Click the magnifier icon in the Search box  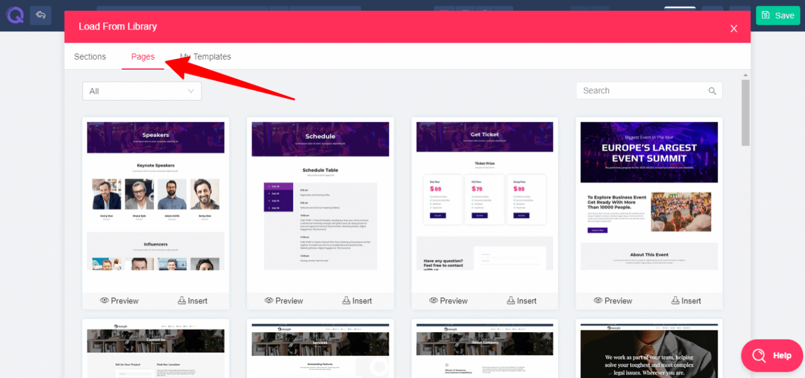point(713,91)
